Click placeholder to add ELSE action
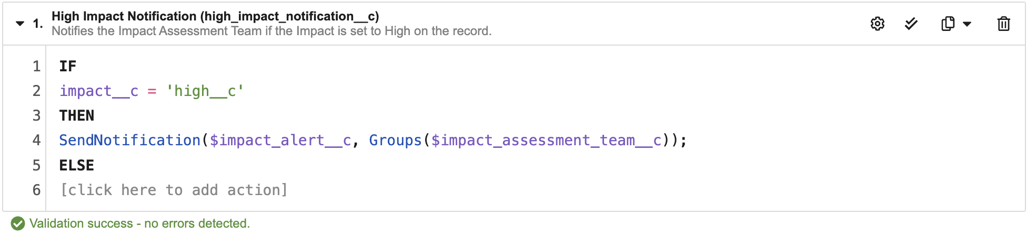Screen dimensions: 1027x236 174,190
